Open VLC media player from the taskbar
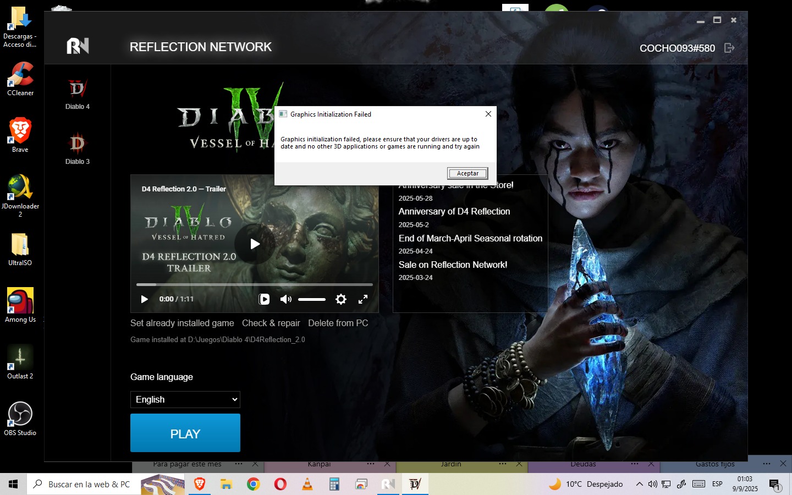The image size is (792, 495). point(307,484)
